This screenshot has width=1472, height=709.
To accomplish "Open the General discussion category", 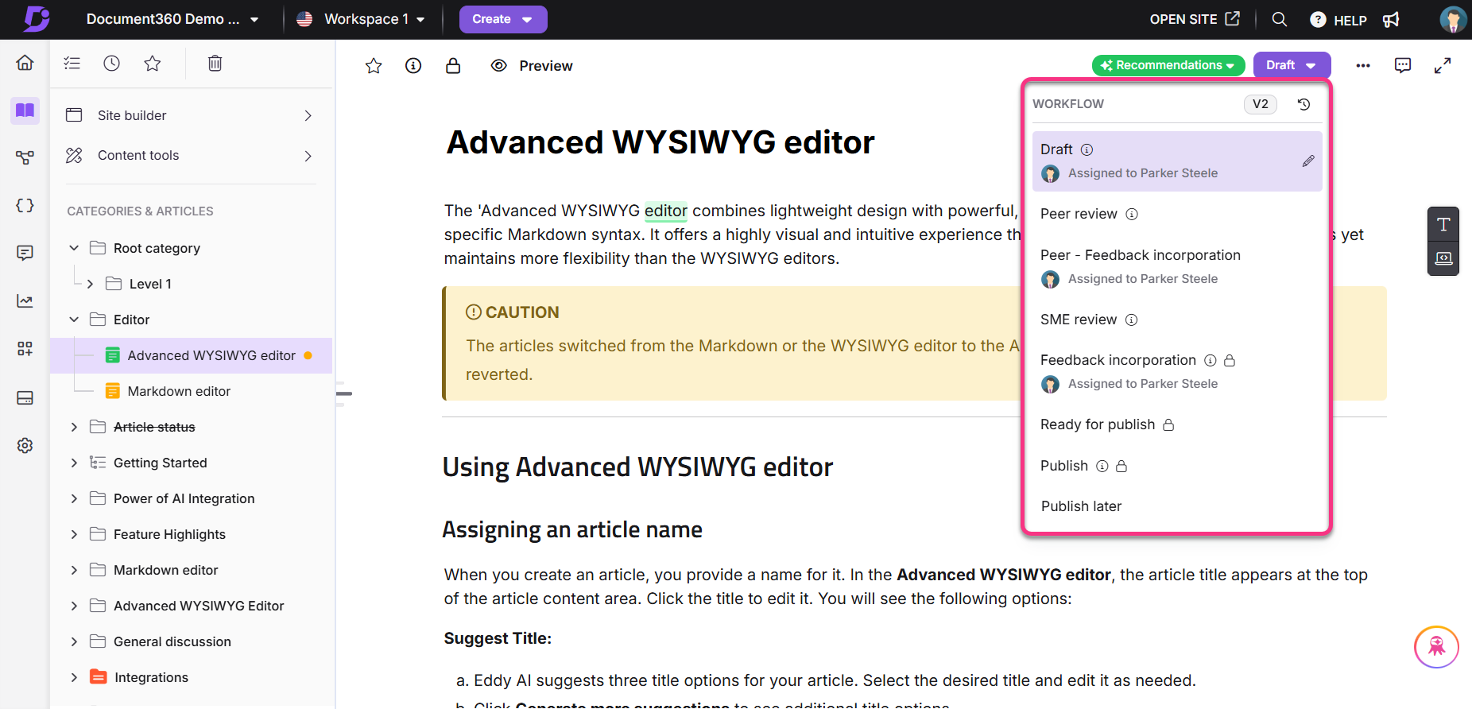I will pyautogui.click(x=172, y=641).
